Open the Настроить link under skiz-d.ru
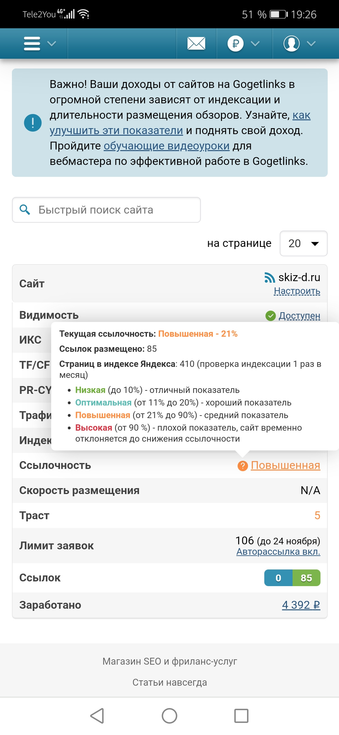The height and width of the screenshot is (735, 339). [297, 291]
